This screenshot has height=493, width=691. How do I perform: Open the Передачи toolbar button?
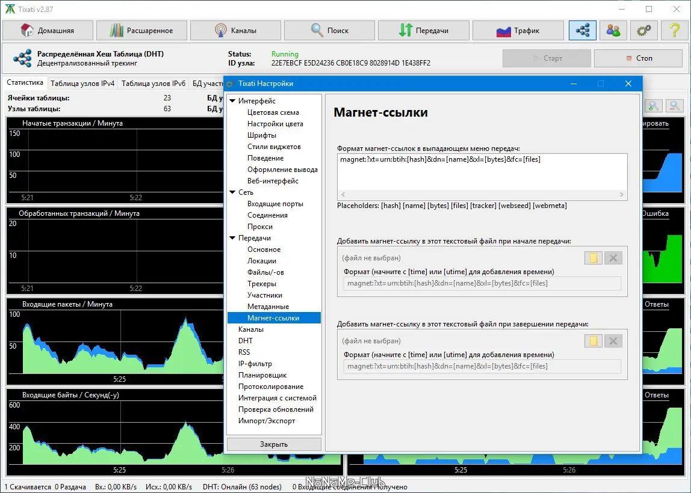tap(424, 31)
